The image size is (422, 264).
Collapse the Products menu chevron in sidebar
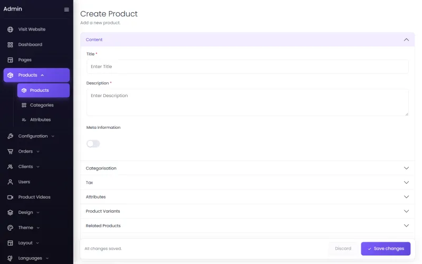pos(42,75)
